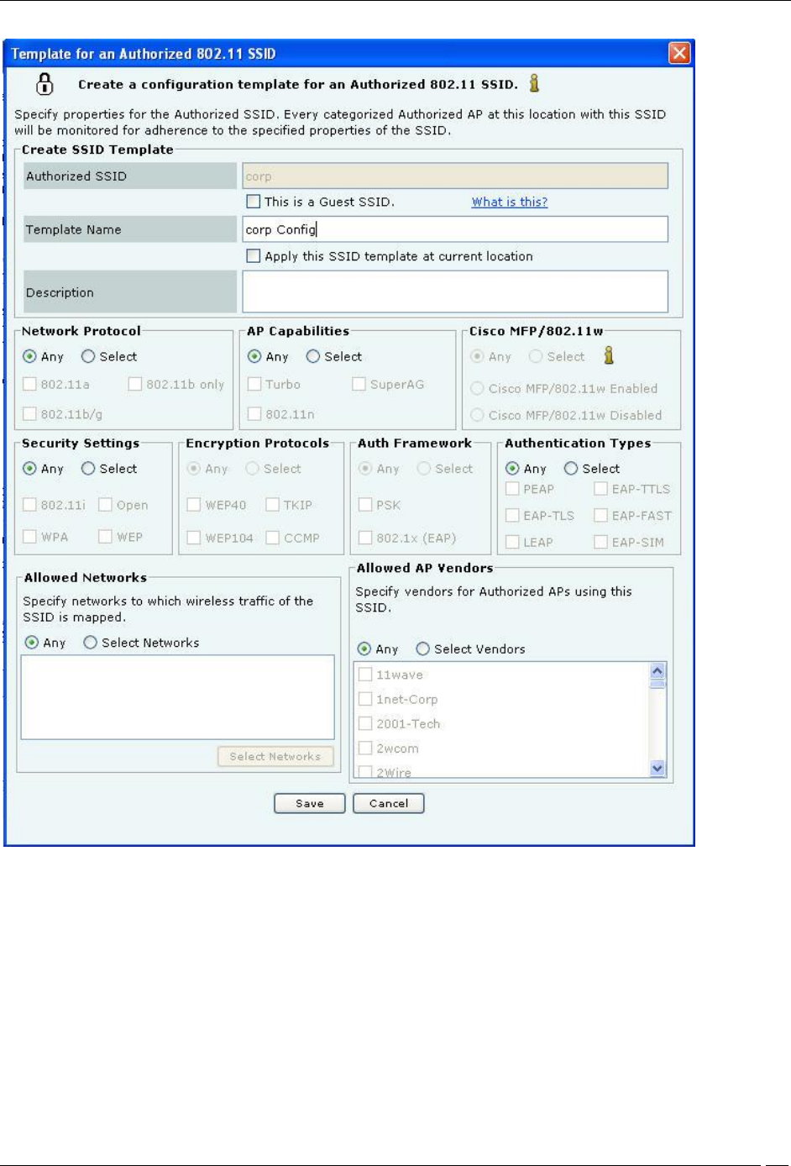
Task: Select Any under Cisco MFP/802.11w
Action: pyautogui.click(x=477, y=356)
